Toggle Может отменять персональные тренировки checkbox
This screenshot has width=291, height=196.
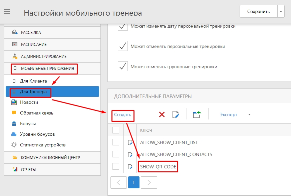tap(123, 46)
